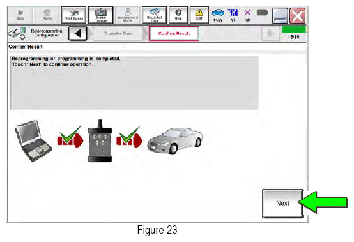Select the Transfer Data step tab
354x242 pixels.
click(118, 33)
